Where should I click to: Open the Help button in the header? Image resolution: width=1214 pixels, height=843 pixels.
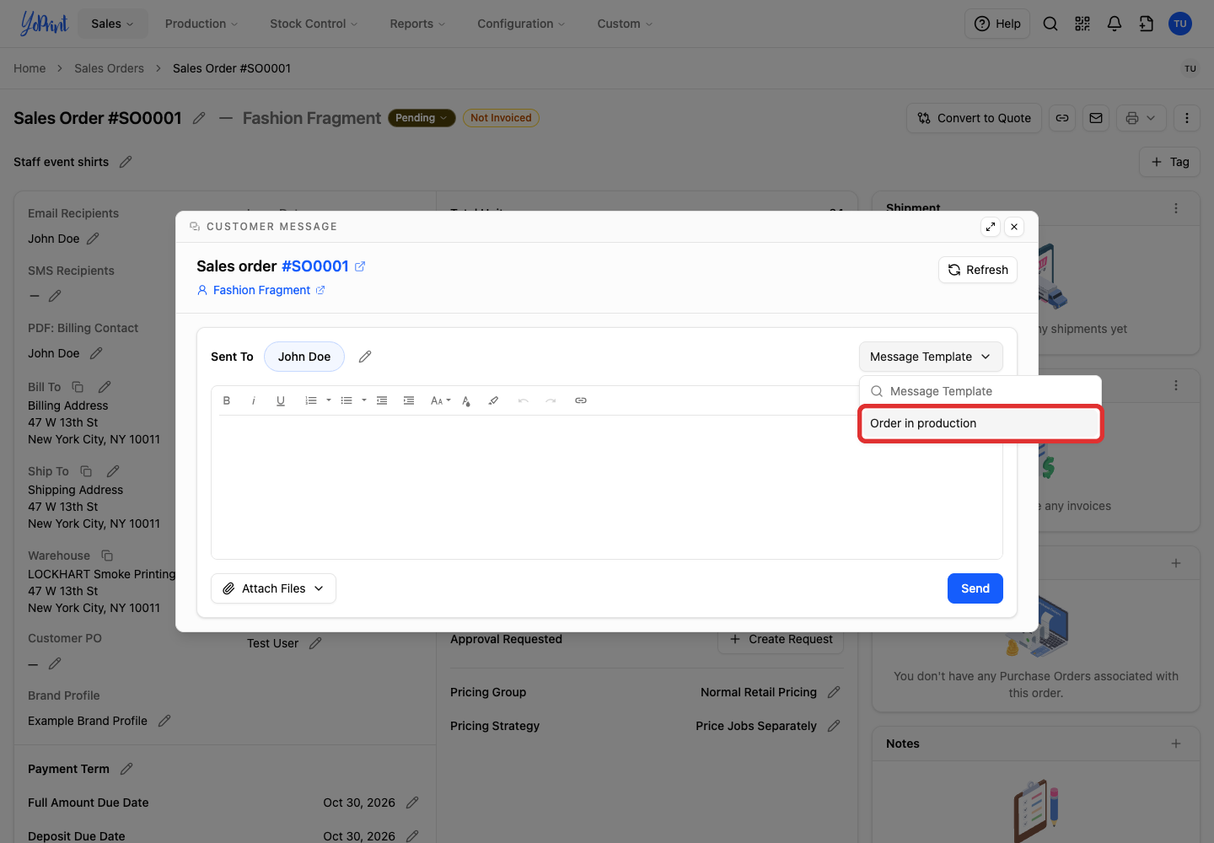[997, 24]
